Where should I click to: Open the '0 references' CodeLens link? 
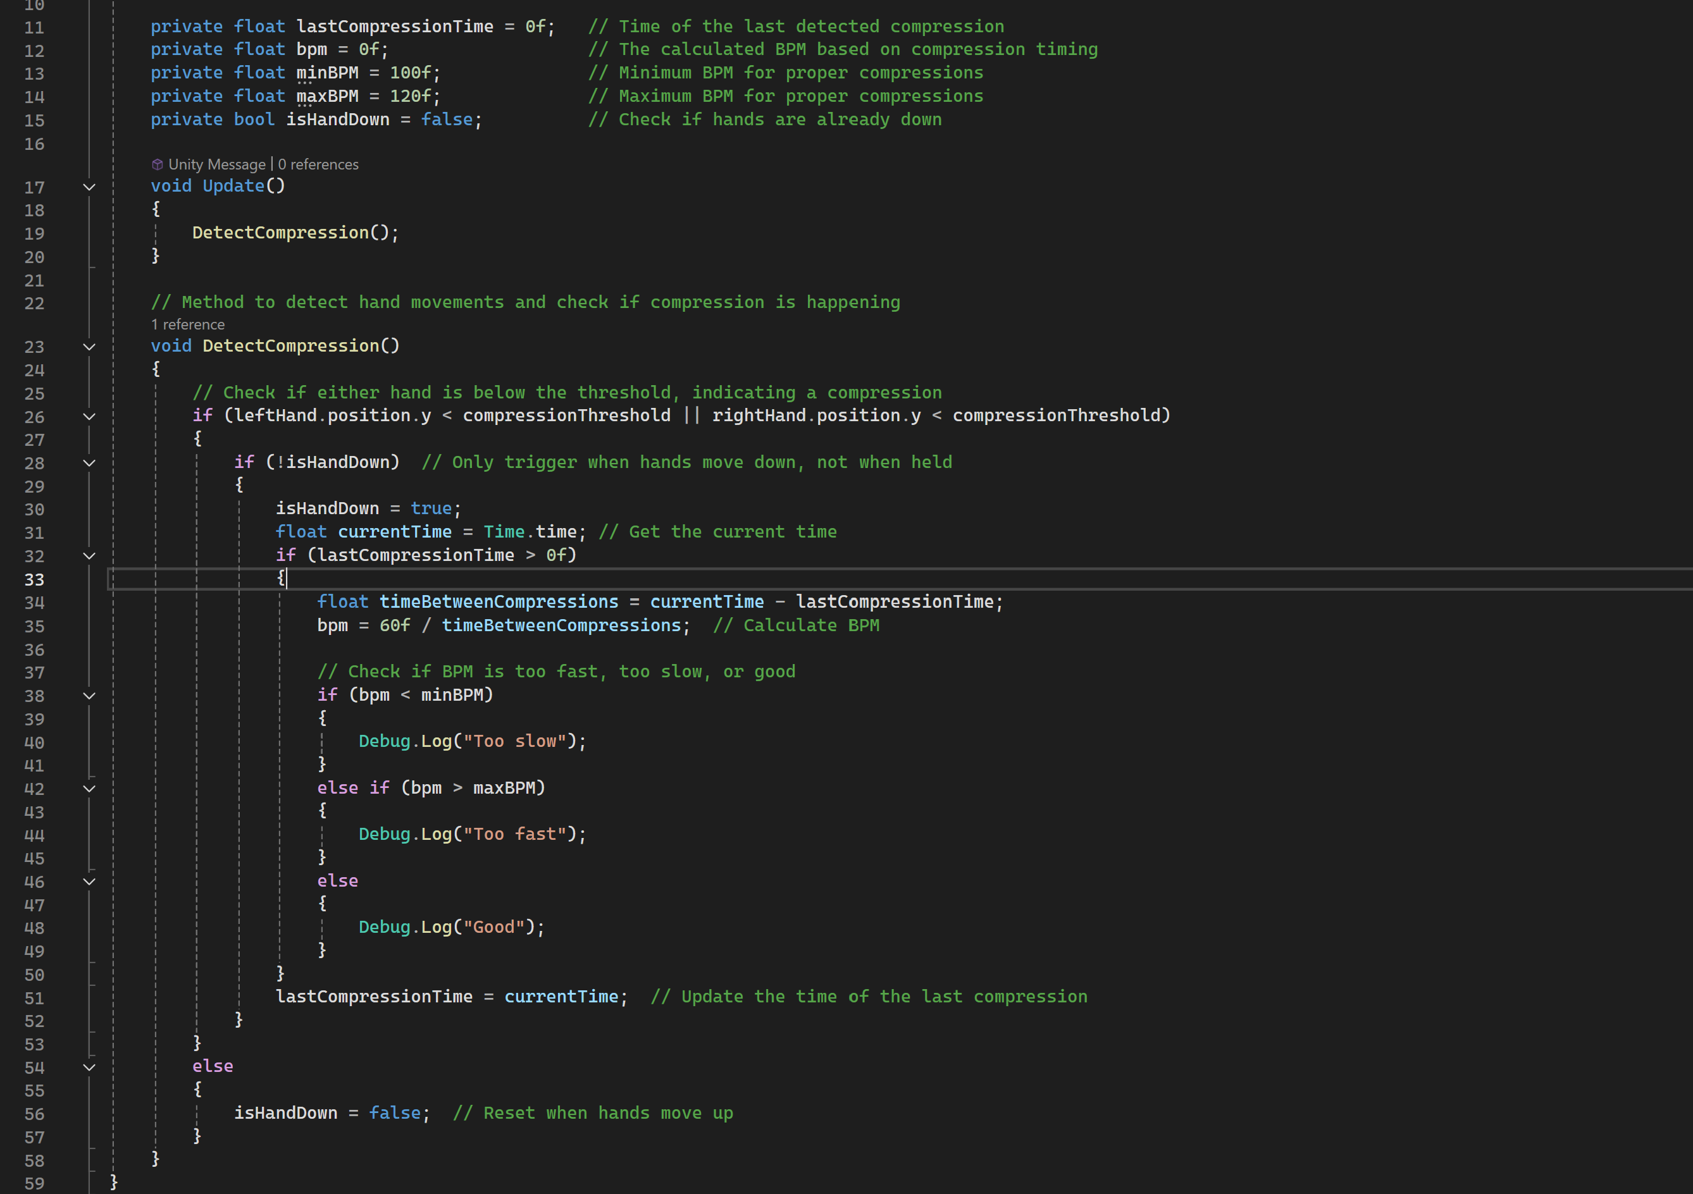(318, 164)
